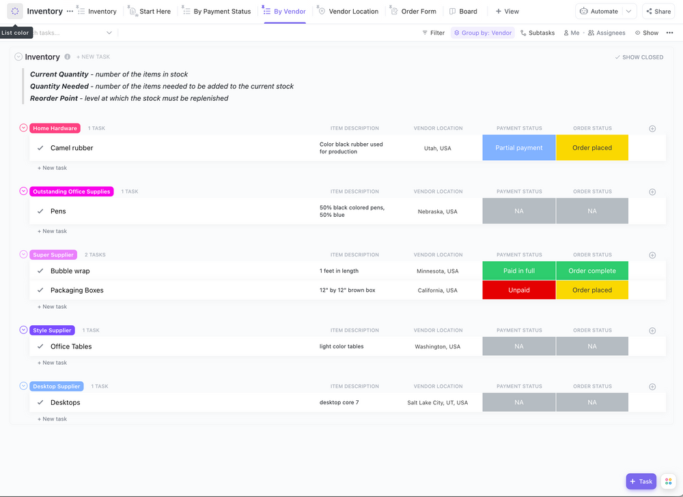The width and height of the screenshot is (683, 497).
Task: Open Filter options
Action: [x=432, y=33]
